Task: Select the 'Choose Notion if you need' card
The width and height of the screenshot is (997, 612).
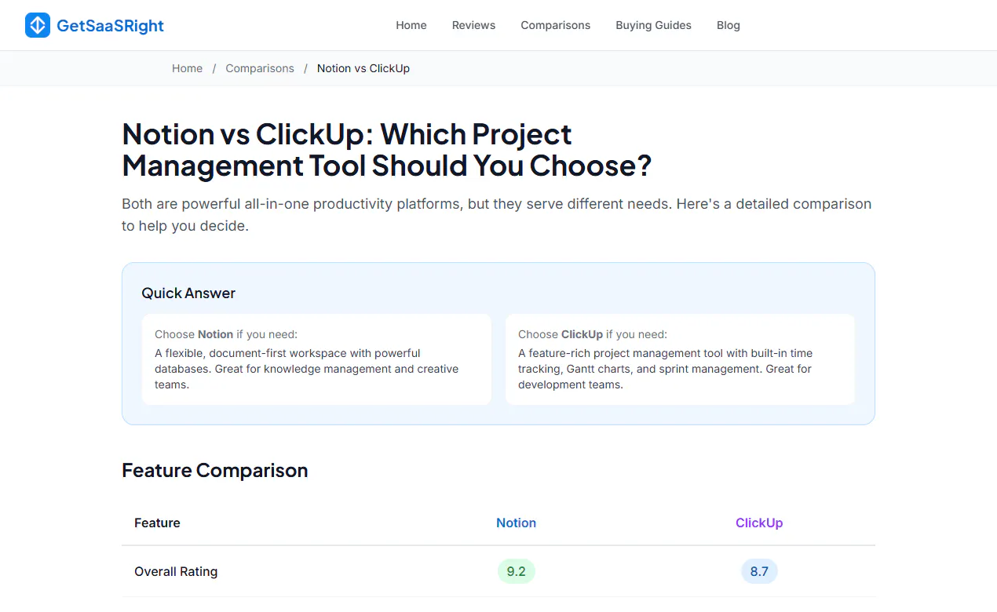Action: coord(316,359)
